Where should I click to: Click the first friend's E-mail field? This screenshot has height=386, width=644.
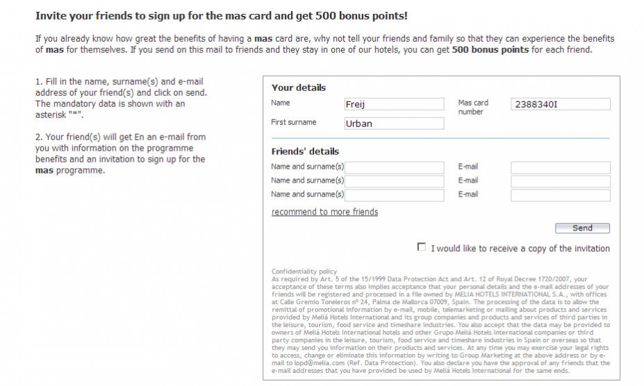pos(560,167)
